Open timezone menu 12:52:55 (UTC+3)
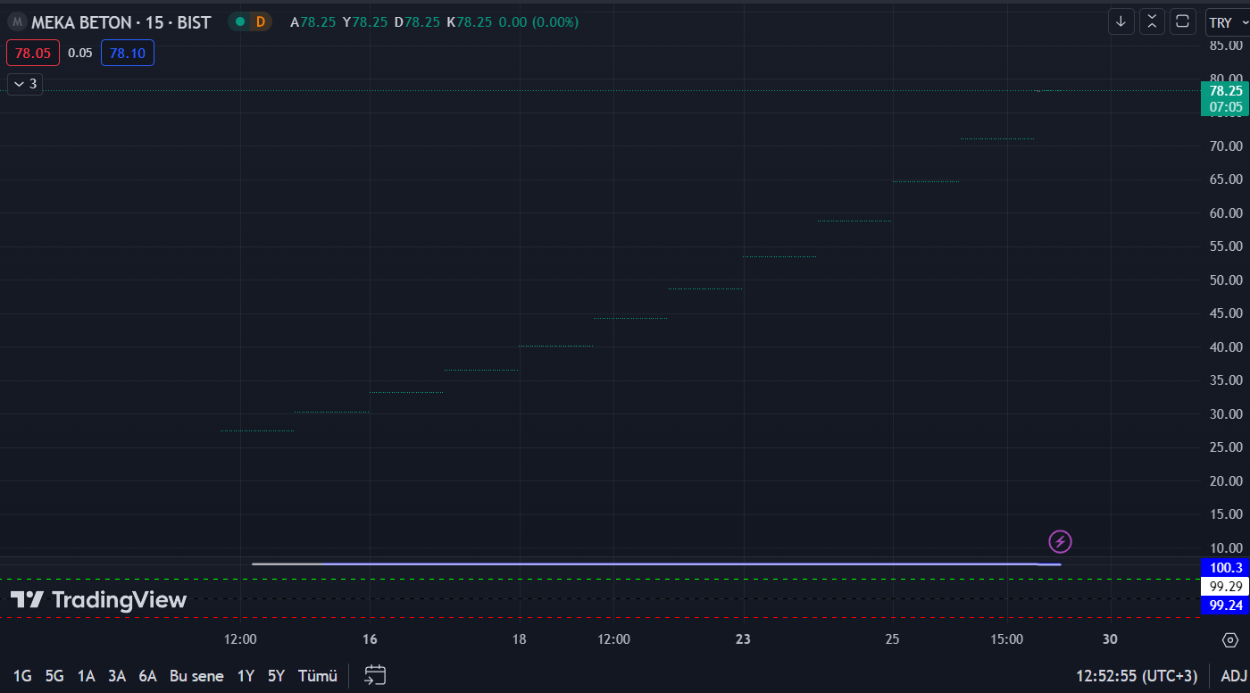 pos(1136,676)
